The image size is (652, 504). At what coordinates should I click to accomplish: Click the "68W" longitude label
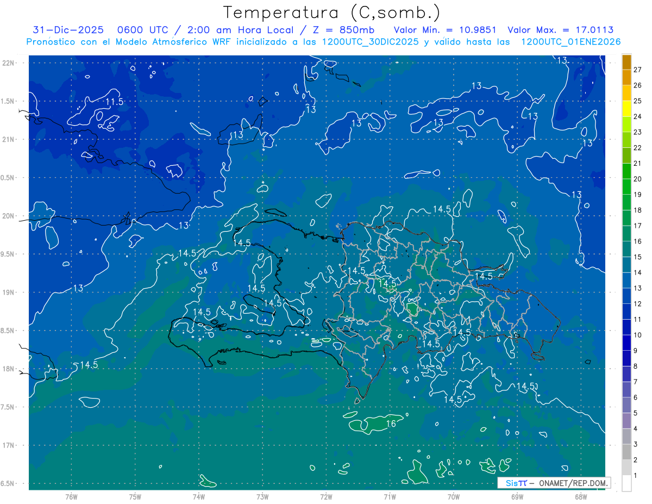pos(581,497)
